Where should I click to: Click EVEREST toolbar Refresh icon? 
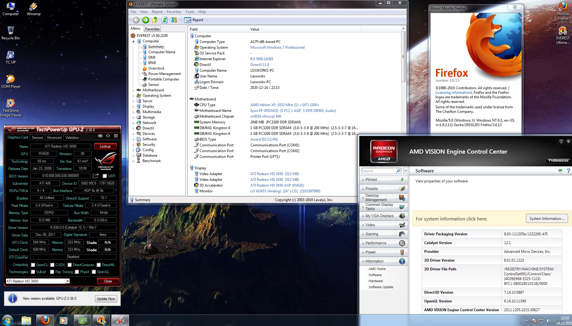click(x=164, y=20)
